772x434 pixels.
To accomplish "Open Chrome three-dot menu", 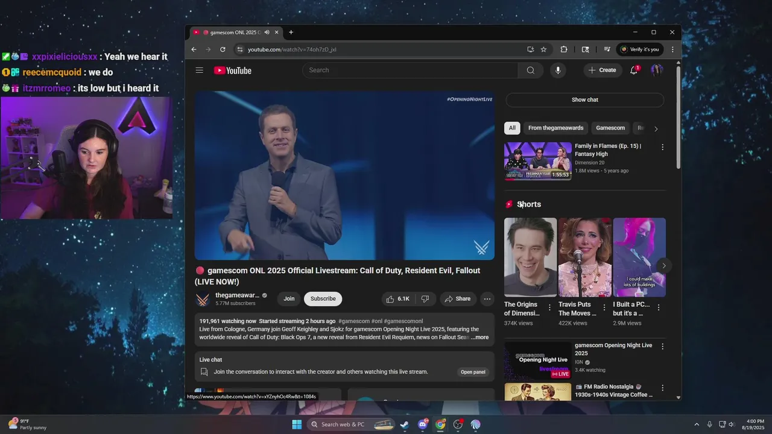I will click(672, 49).
